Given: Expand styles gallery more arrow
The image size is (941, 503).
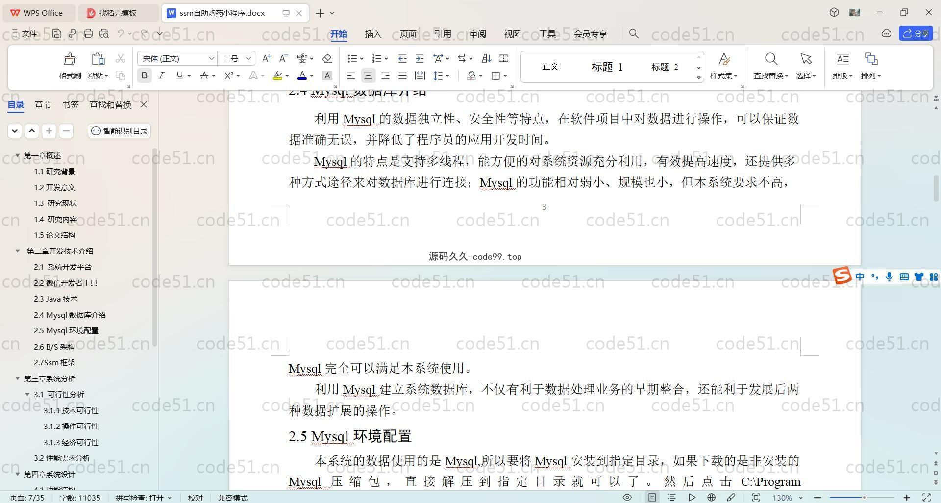Looking at the screenshot, I should coord(699,78).
